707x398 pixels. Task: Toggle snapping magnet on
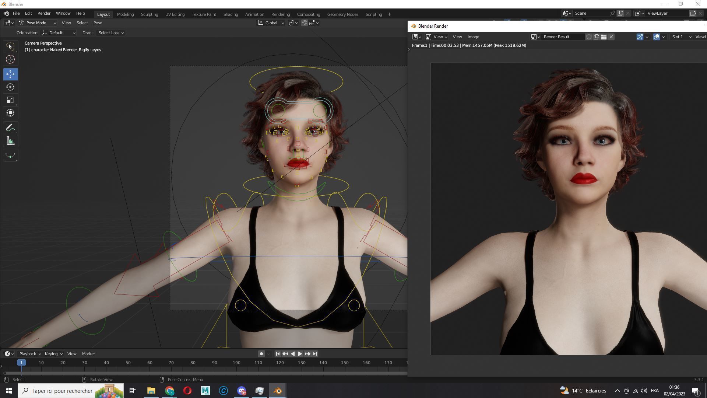click(x=305, y=23)
